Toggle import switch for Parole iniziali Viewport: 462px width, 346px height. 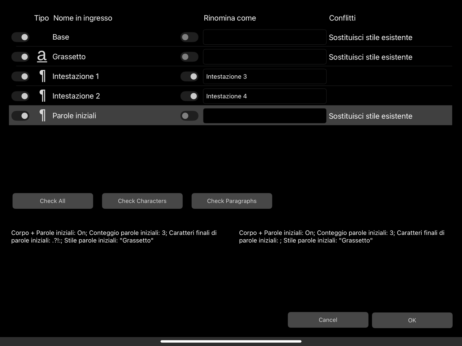pos(20,116)
